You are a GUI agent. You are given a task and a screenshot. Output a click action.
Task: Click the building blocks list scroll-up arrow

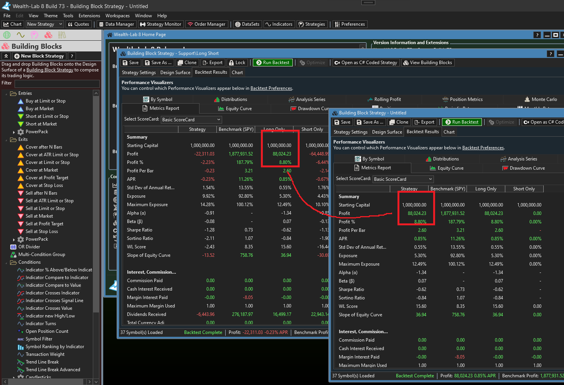(96, 93)
